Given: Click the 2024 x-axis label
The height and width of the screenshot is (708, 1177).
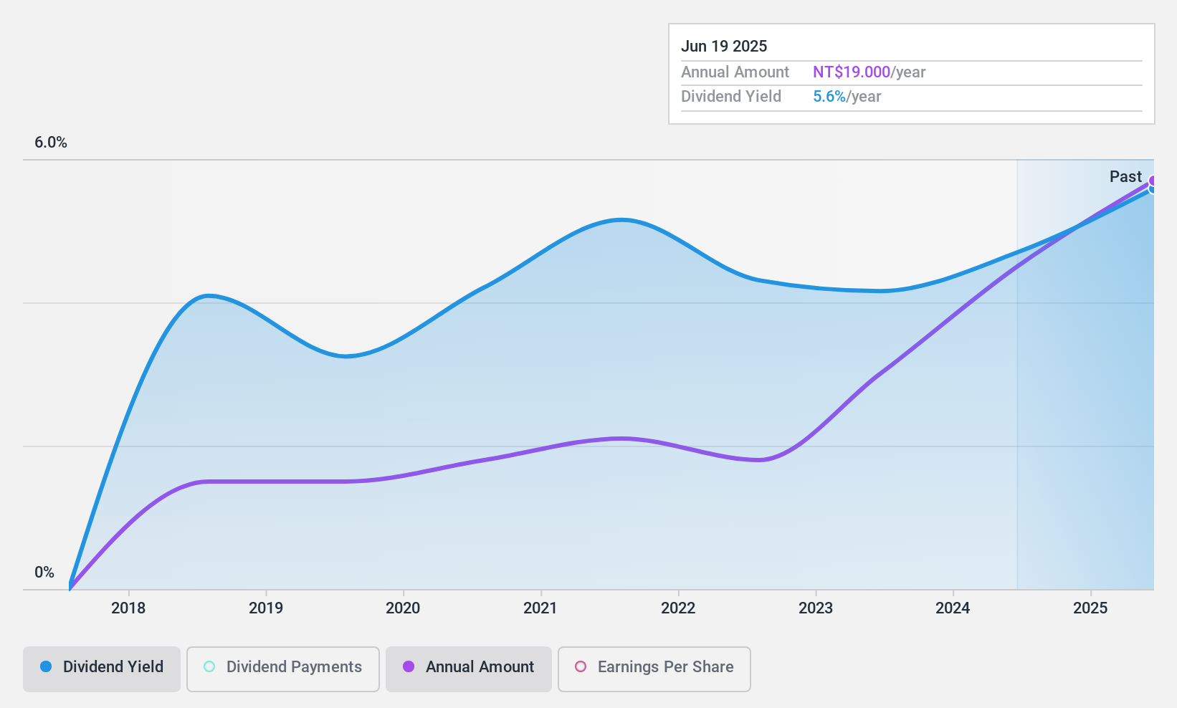Looking at the screenshot, I should coord(953,608).
